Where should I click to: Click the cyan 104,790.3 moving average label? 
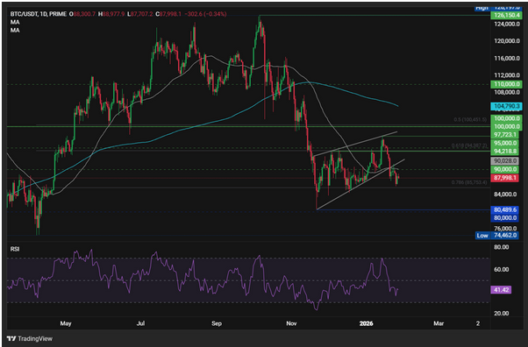click(506, 106)
